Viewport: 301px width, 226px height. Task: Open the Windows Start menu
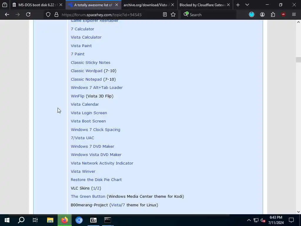(x=7, y=220)
